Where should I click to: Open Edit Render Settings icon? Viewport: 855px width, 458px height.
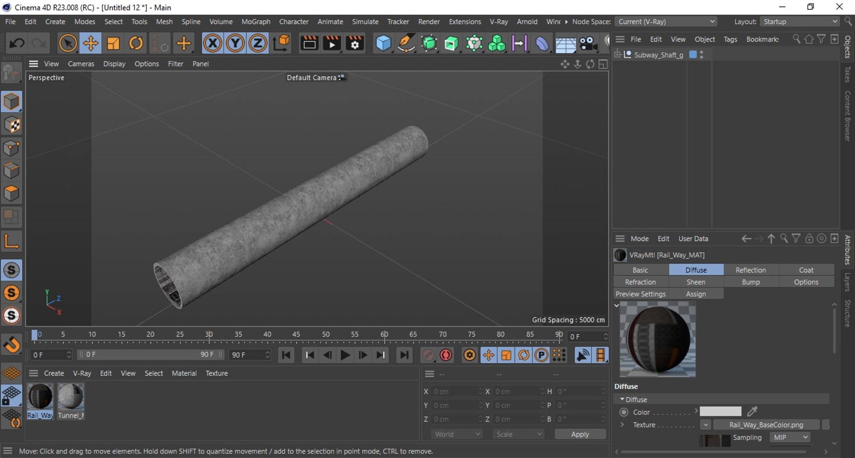pyautogui.click(x=355, y=43)
